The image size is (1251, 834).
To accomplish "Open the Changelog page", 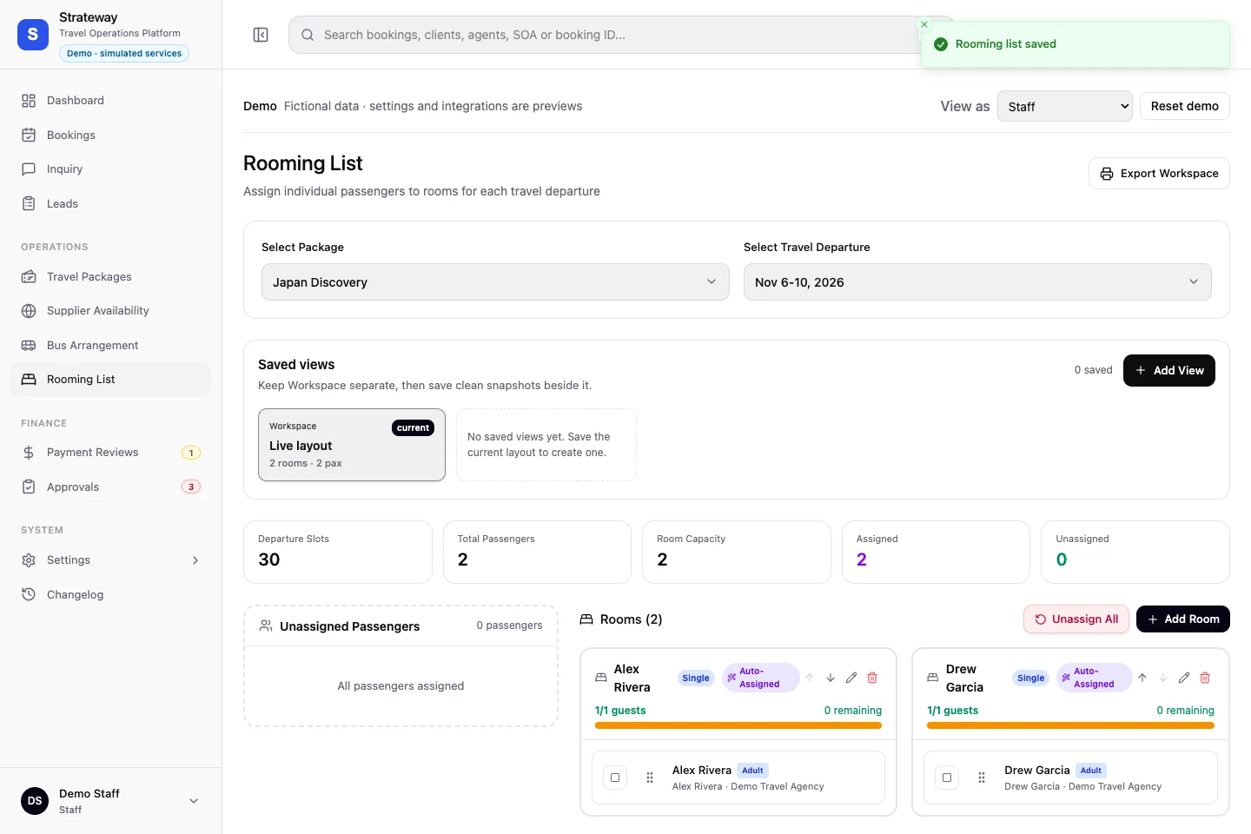I will (110, 594).
